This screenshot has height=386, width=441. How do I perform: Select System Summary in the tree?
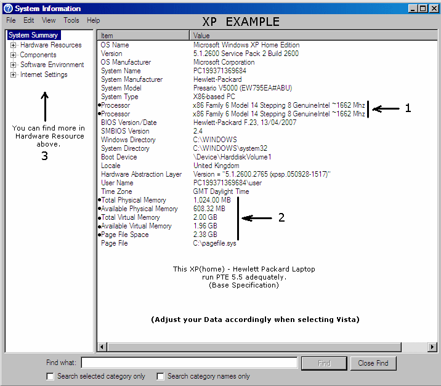[33, 36]
